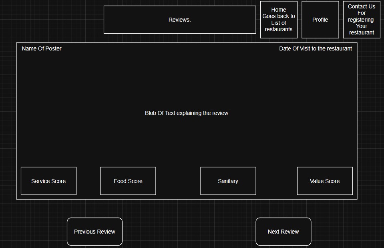Click the Name Of Poster label

pyautogui.click(x=41, y=48)
